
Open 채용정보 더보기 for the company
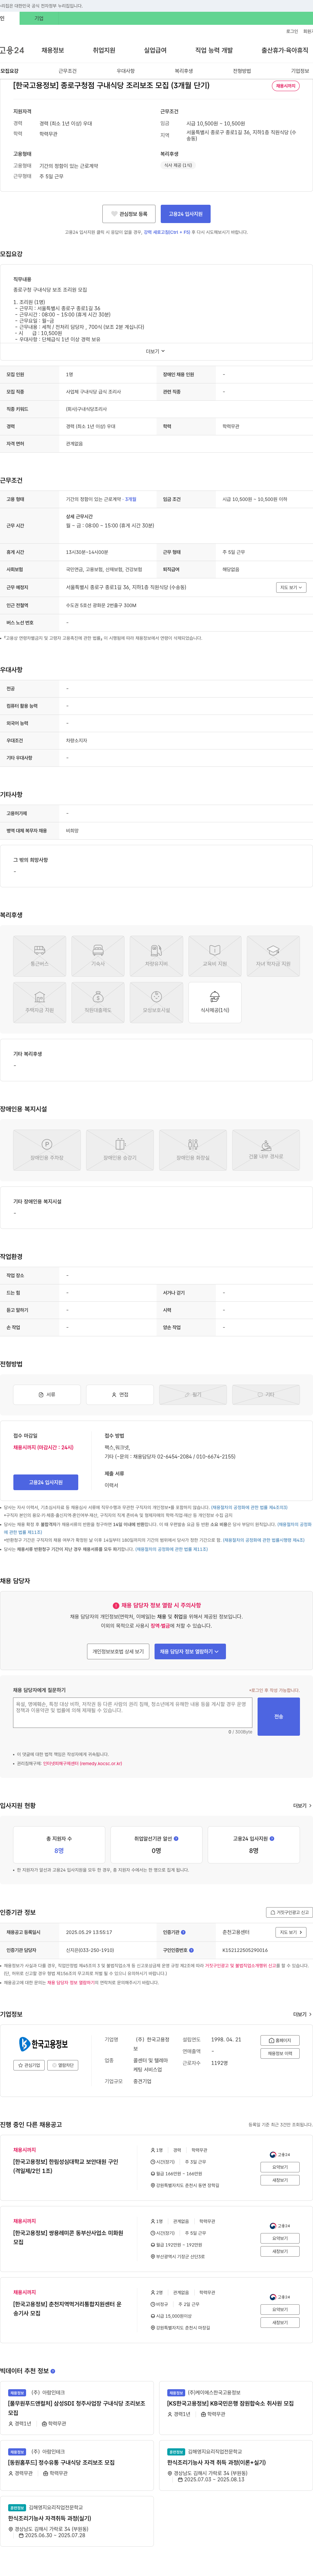(280, 2053)
